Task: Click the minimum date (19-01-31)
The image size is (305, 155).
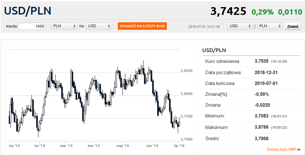Action: [279, 116]
